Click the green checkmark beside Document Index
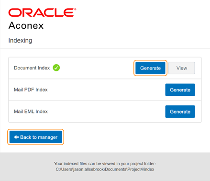Viewport: 210px width, 181px height. [x=56, y=68]
